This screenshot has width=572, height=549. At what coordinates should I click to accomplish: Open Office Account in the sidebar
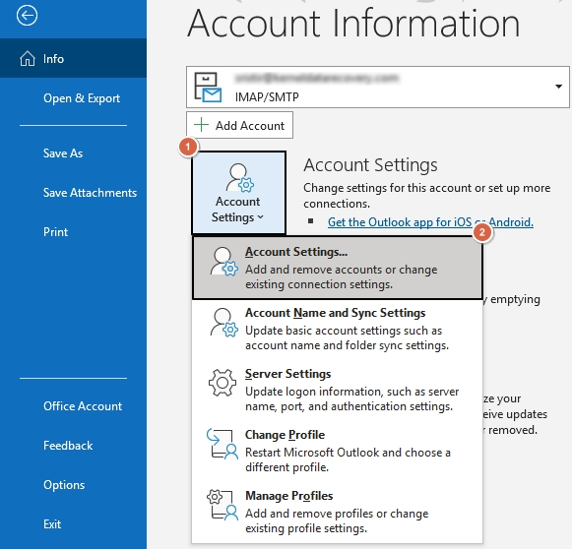73,406
